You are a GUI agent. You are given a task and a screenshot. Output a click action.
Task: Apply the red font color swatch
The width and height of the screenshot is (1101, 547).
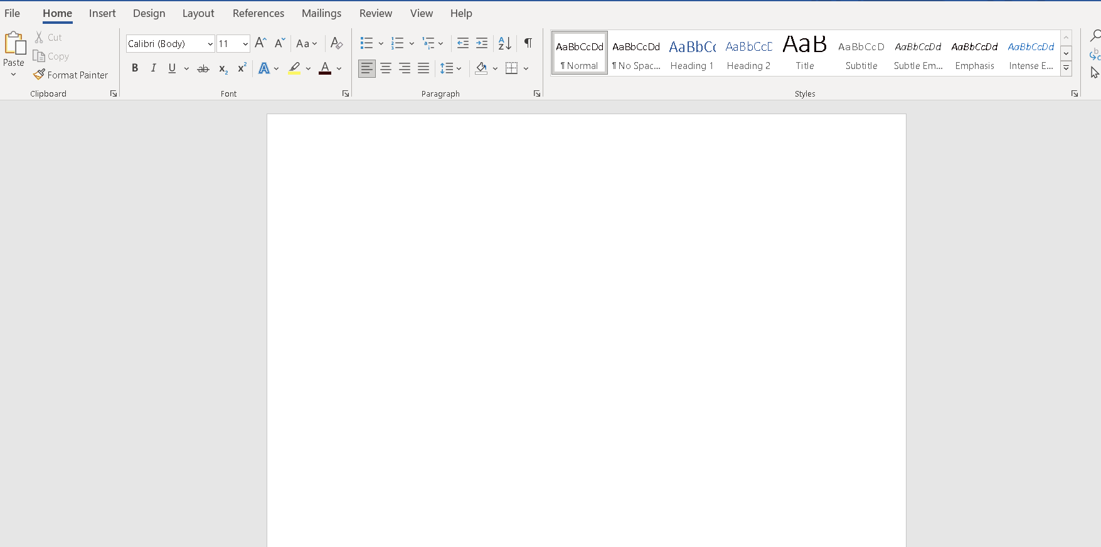pyautogui.click(x=325, y=68)
